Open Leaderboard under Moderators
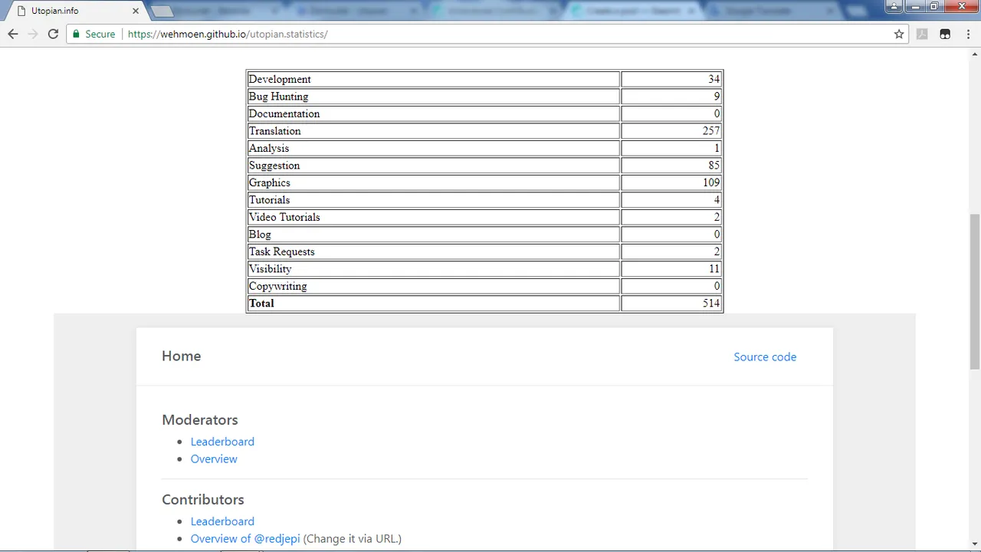This screenshot has height=552, width=981. pyautogui.click(x=222, y=442)
